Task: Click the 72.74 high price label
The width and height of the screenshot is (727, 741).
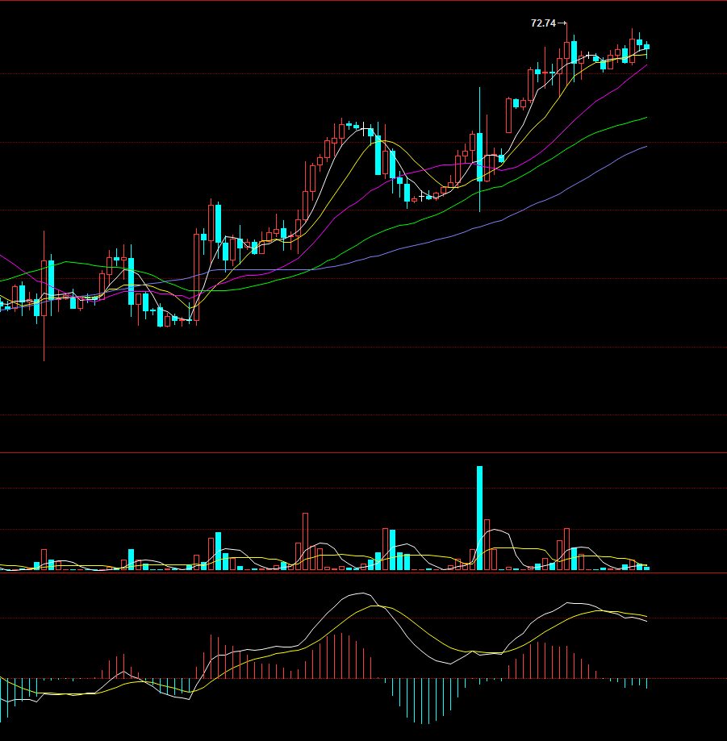Action: 542,23
